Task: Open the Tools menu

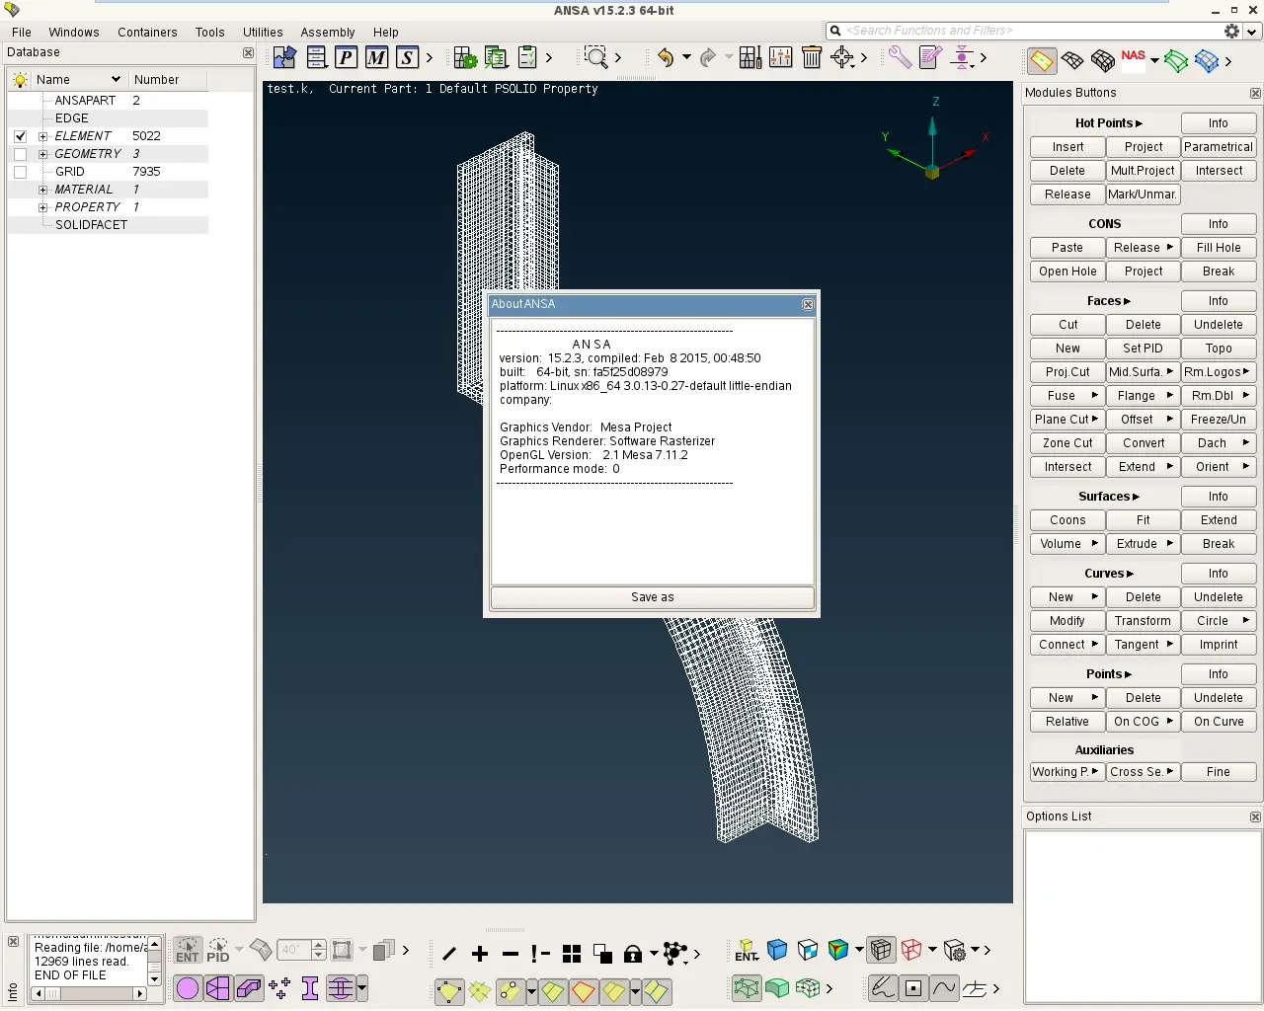Action: pyautogui.click(x=209, y=33)
